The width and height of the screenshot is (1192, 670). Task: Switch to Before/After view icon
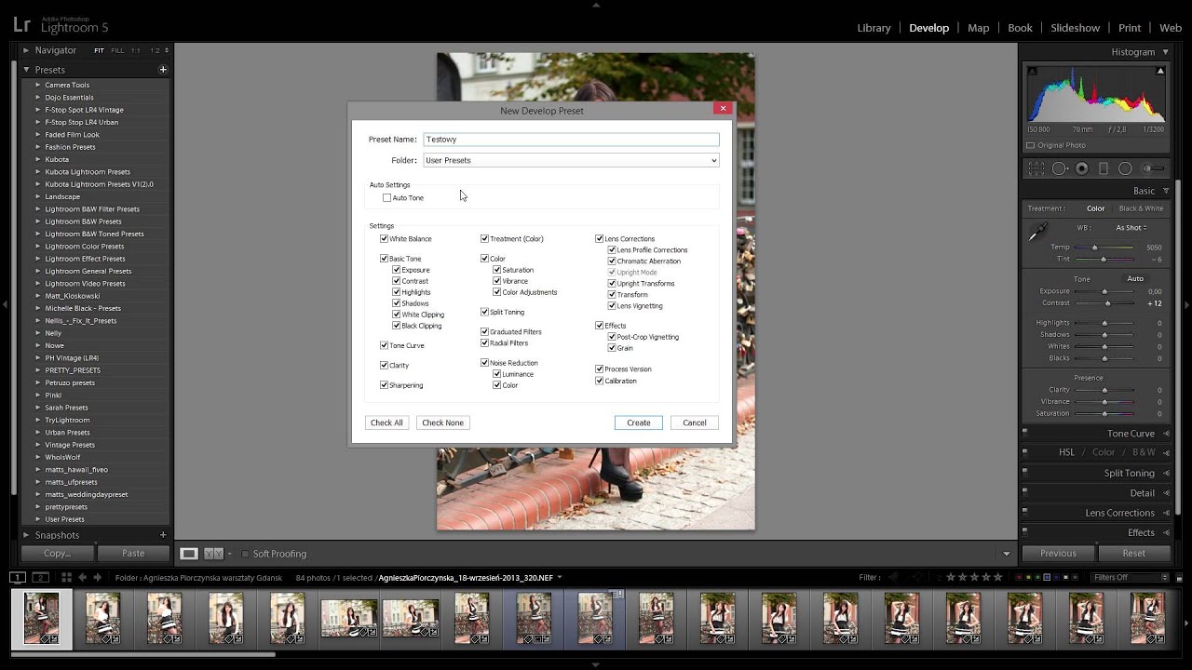tap(213, 554)
